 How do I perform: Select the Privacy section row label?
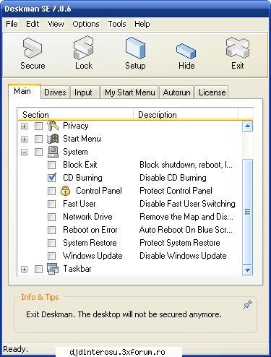[x=76, y=126]
